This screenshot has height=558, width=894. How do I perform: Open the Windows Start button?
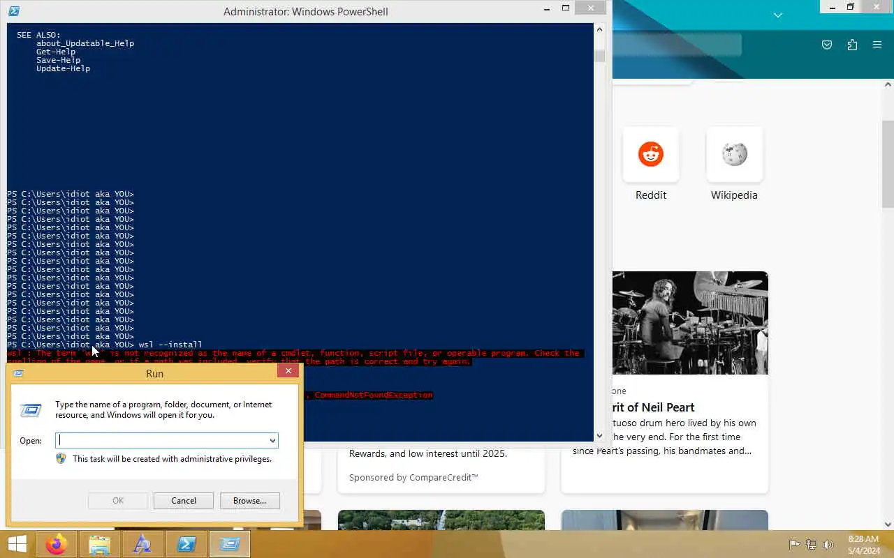click(17, 544)
